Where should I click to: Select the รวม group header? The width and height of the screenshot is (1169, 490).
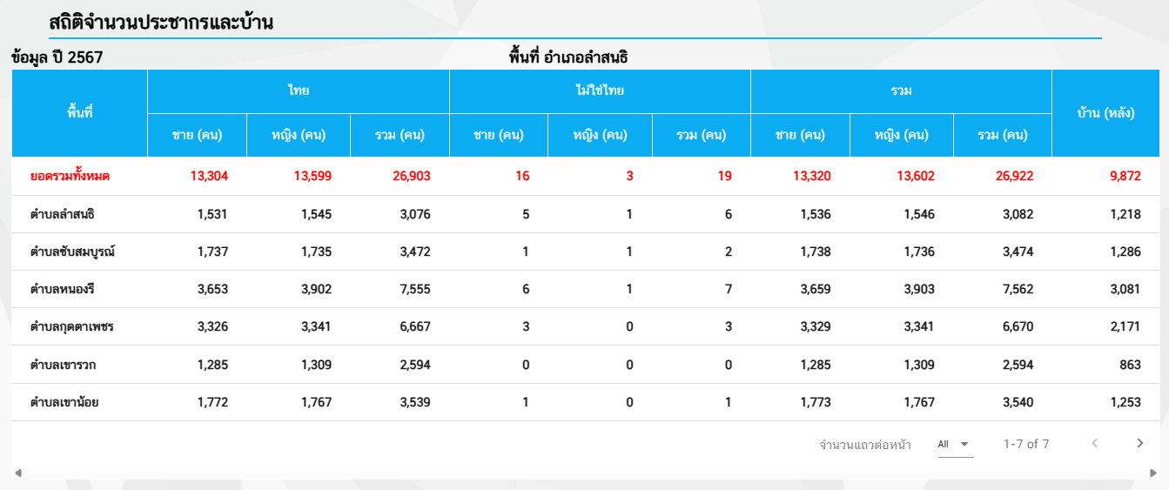coord(901,91)
